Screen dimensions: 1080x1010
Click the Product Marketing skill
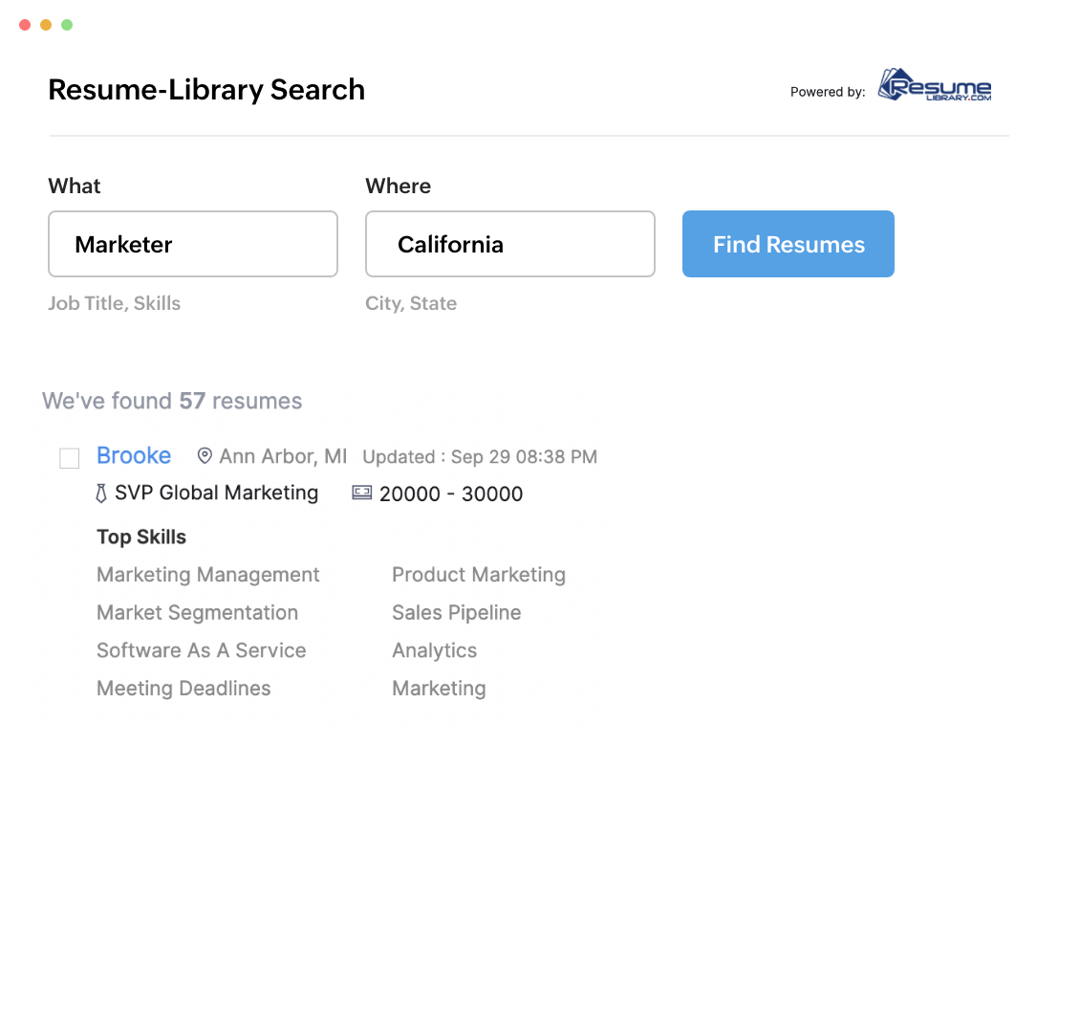click(x=479, y=575)
